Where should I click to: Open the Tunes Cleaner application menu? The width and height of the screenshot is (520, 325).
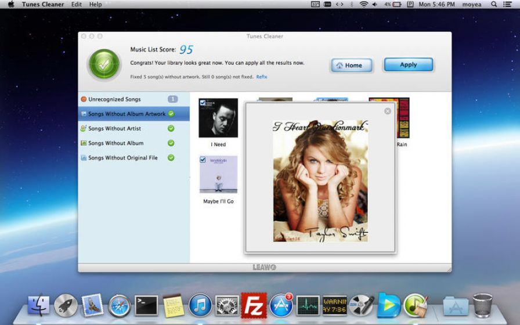coord(43,4)
